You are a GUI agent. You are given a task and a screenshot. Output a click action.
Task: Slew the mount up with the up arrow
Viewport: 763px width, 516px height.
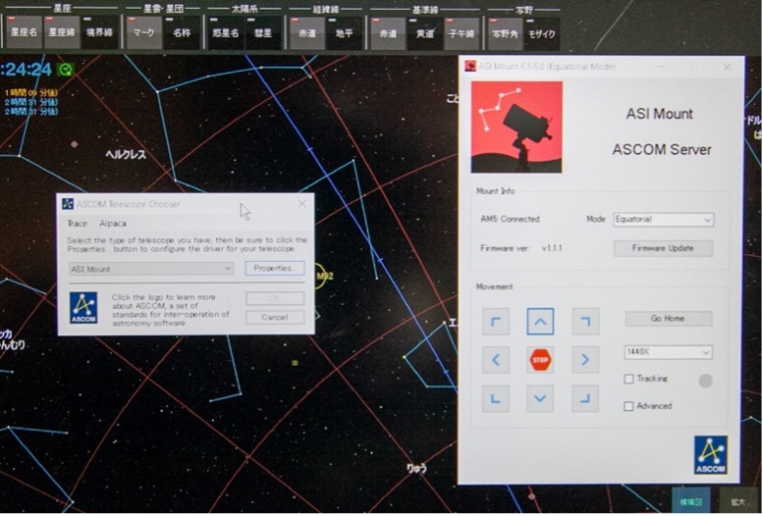[540, 321]
